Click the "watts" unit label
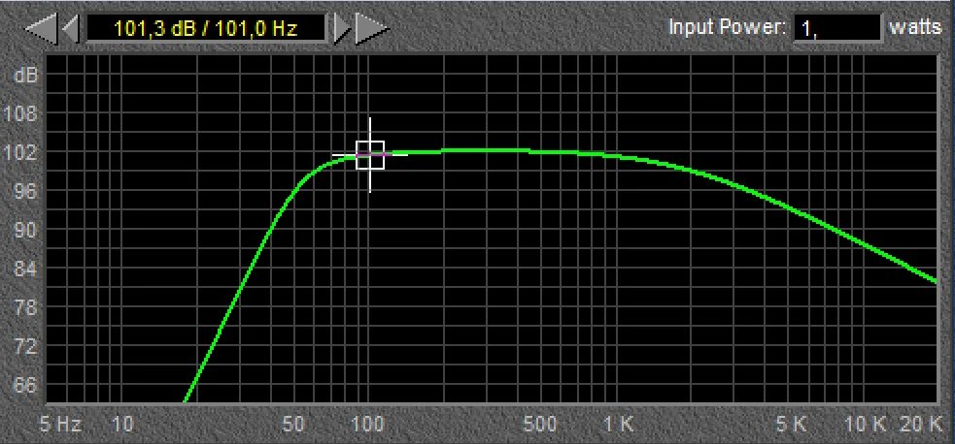This screenshot has height=444, width=955. (915, 27)
